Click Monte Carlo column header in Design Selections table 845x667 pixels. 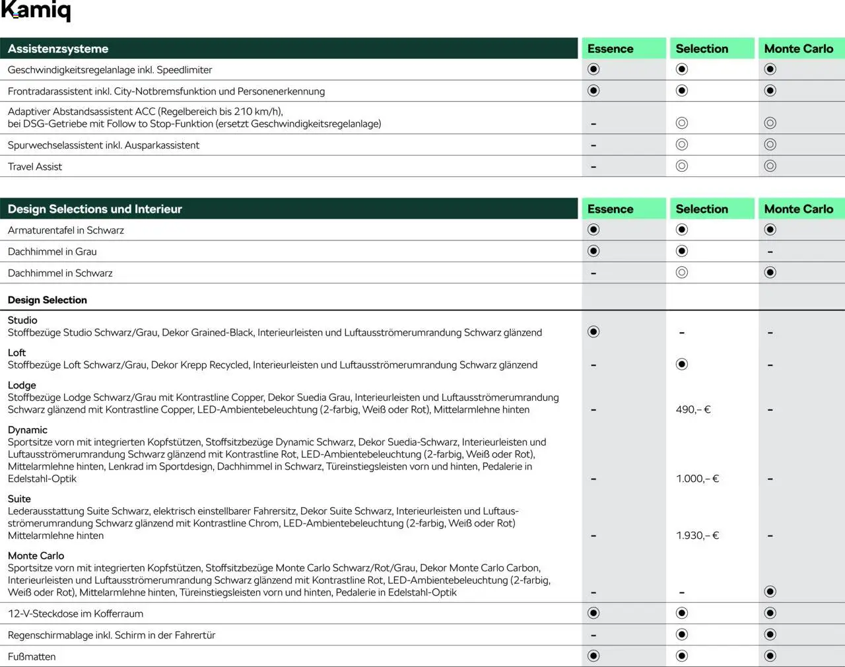click(x=798, y=209)
